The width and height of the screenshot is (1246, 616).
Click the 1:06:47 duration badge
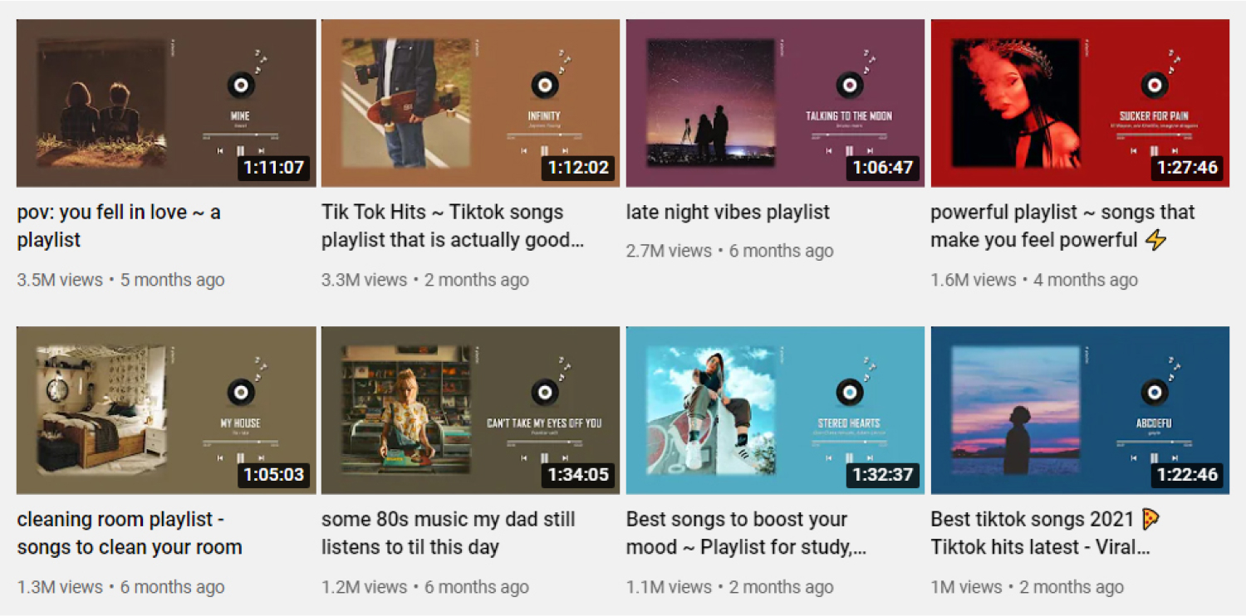tap(883, 168)
